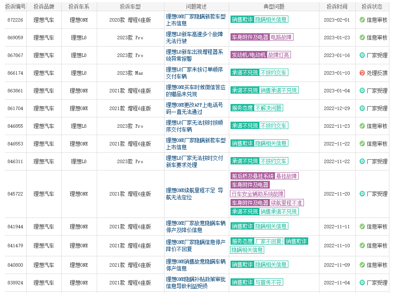
Task: Click teal status icon for complaint 845722
Action: pos(362,194)
